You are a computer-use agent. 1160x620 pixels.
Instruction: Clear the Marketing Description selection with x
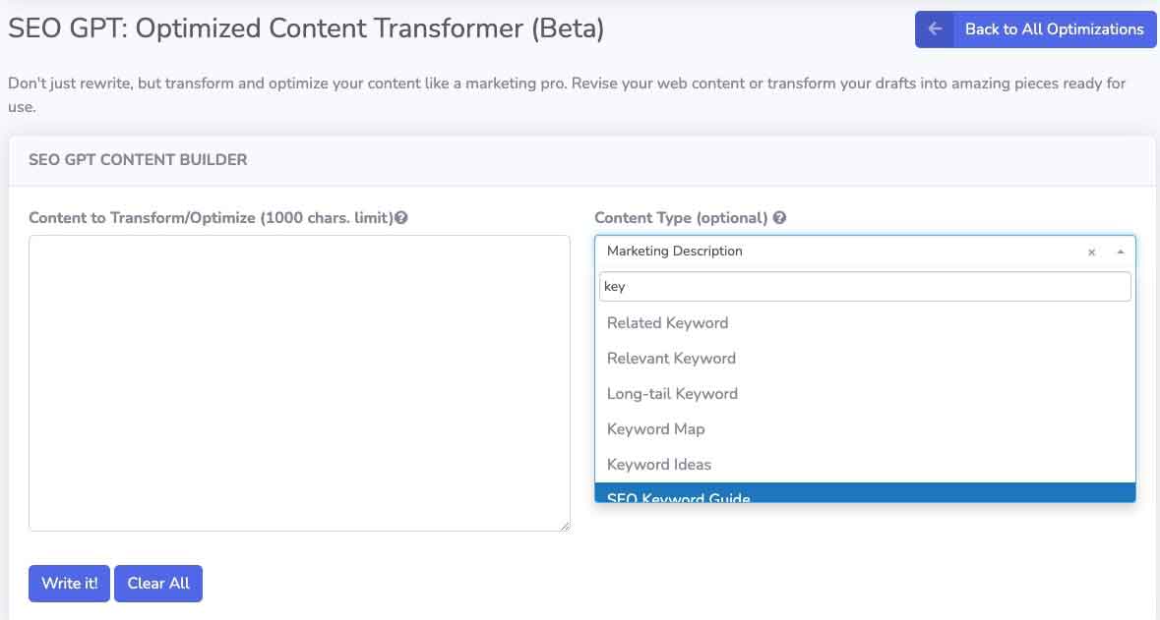coord(1091,252)
